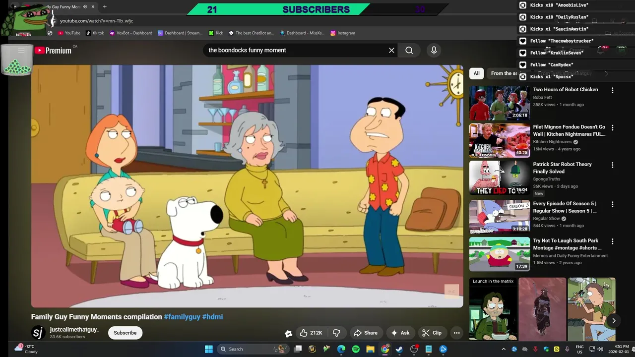Viewport: 635px width, 357px height.
Task: Open OBS Studio from the taskbar
Action: coord(414,349)
